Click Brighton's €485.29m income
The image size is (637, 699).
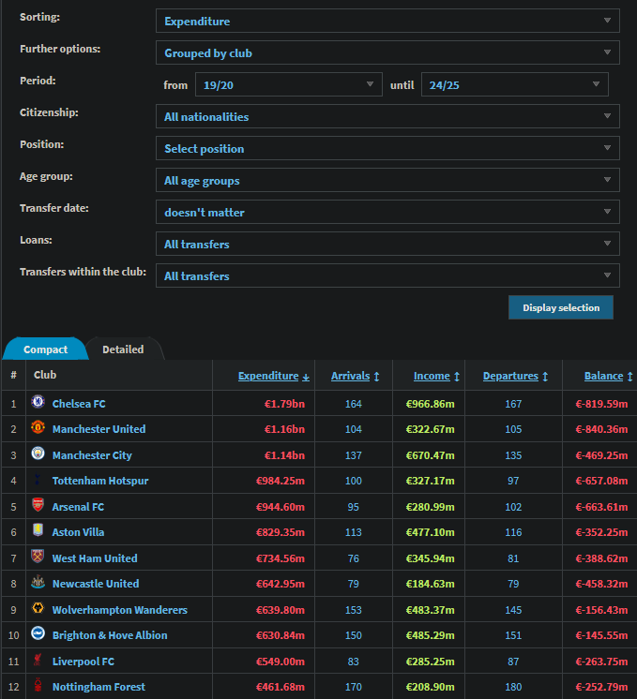pyautogui.click(x=431, y=635)
